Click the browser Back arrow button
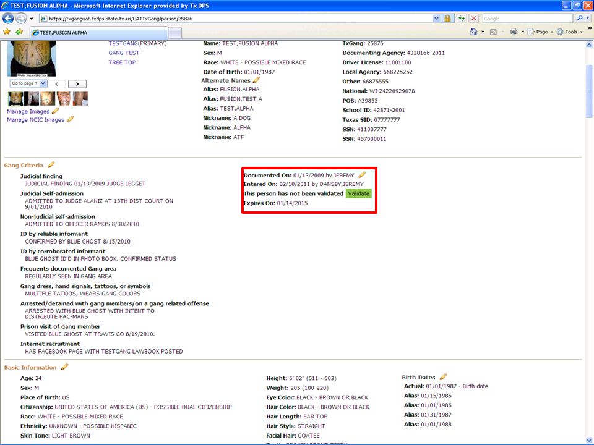This screenshot has height=445, width=594. (x=8, y=18)
